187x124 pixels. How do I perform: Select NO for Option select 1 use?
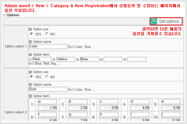(x=47, y=34)
